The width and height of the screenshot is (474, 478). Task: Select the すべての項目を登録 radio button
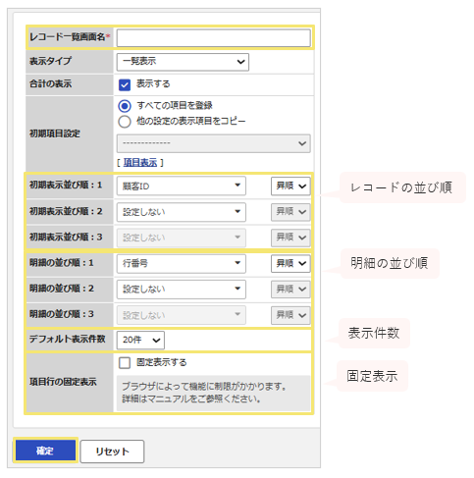(x=125, y=106)
